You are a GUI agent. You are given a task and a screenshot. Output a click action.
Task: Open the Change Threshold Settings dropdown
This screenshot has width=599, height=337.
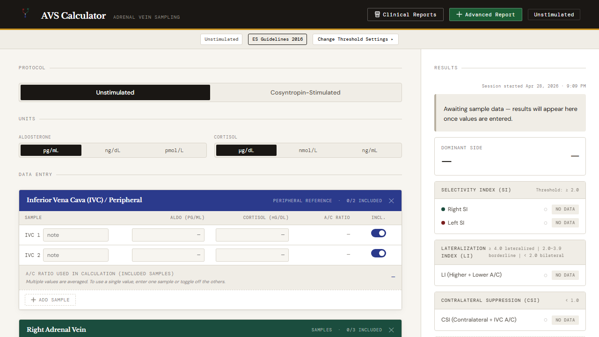[355, 39]
